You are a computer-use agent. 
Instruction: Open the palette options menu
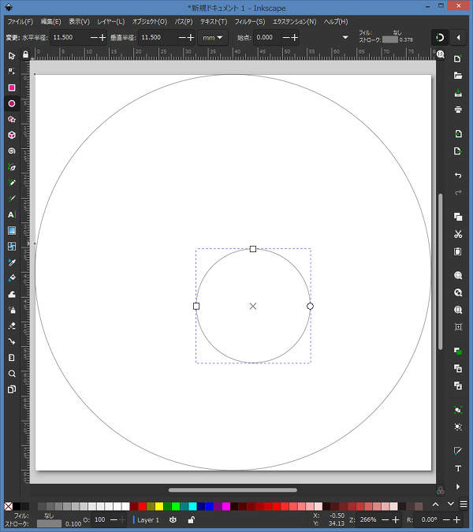464,504
